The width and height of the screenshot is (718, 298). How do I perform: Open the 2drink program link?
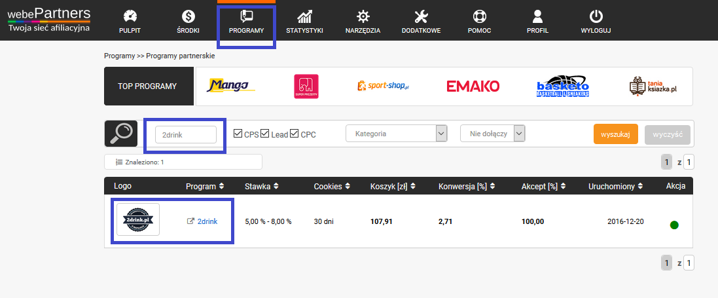[207, 221]
